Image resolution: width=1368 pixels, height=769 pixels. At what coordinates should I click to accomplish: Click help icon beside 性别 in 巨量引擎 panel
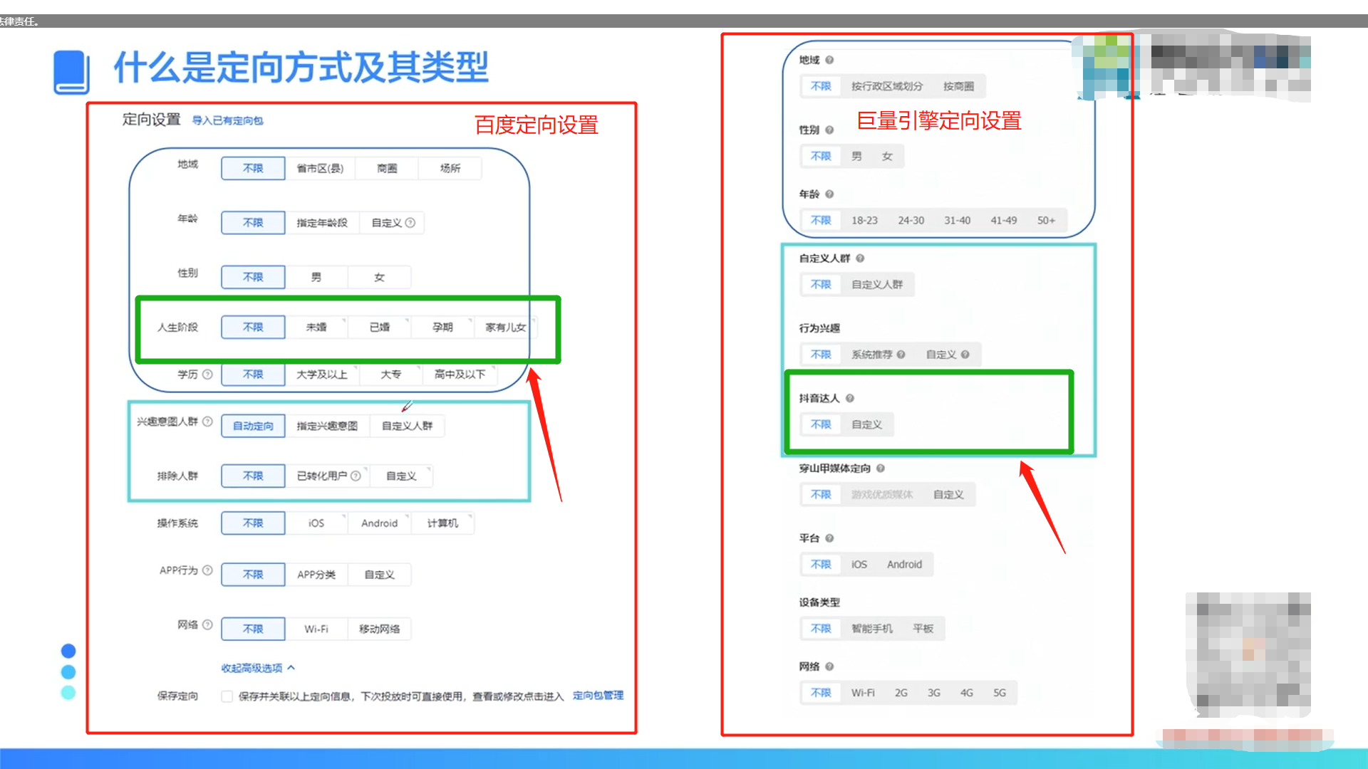coord(829,130)
